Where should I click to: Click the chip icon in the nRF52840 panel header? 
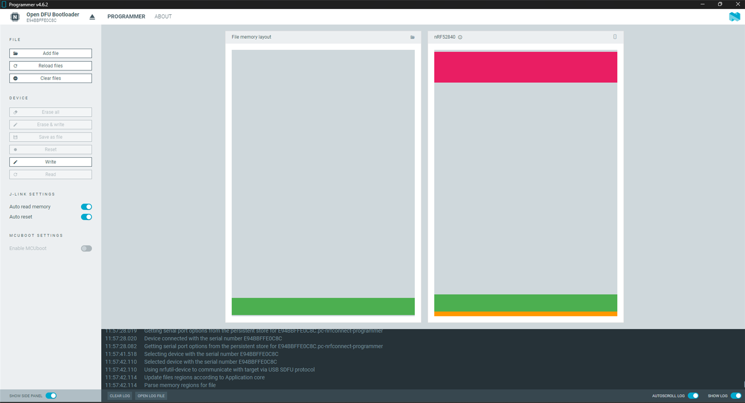tap(615, 37)
